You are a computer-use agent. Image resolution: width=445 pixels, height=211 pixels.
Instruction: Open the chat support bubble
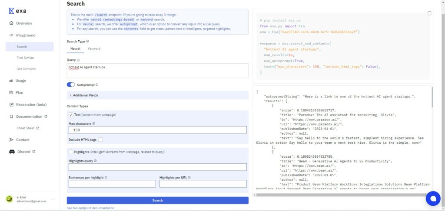point(433,198)
